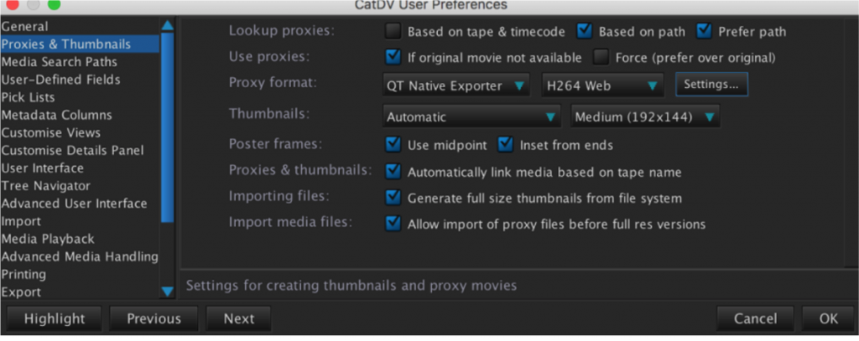Image resolution: width=859 pixels, height=341 pixels.
Task: Toggle Prefer path checkbox
Action: (x=704, y=31)
